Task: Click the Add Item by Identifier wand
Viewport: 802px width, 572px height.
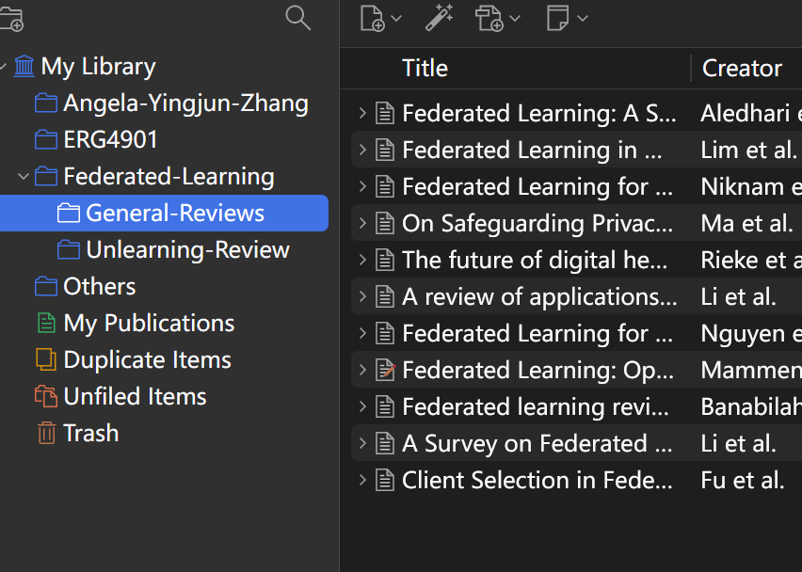Action: pos(440,18)
